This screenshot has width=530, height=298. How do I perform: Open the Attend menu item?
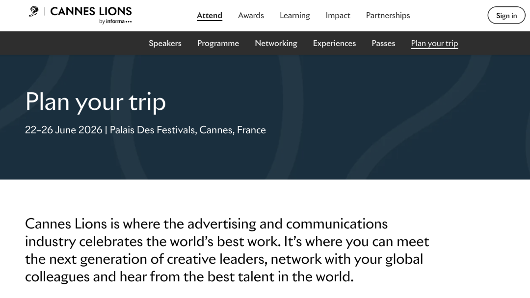210,16
